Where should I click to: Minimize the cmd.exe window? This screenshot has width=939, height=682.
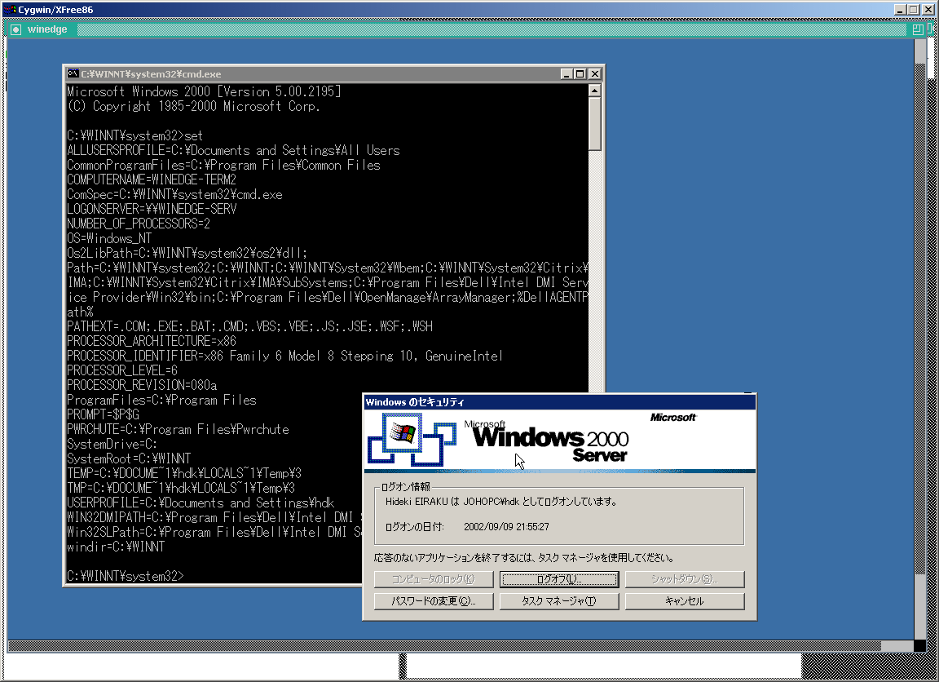click(x=566, y=73)
